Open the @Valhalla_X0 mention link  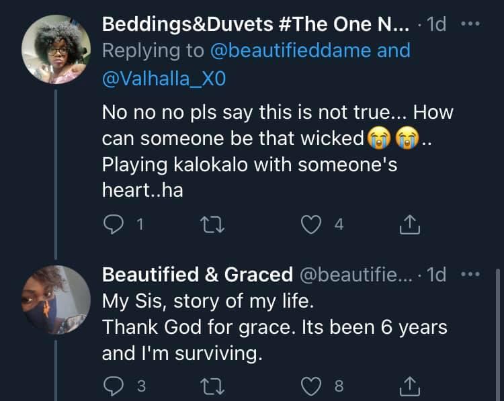pyautogui.click(x=164, y=79)
